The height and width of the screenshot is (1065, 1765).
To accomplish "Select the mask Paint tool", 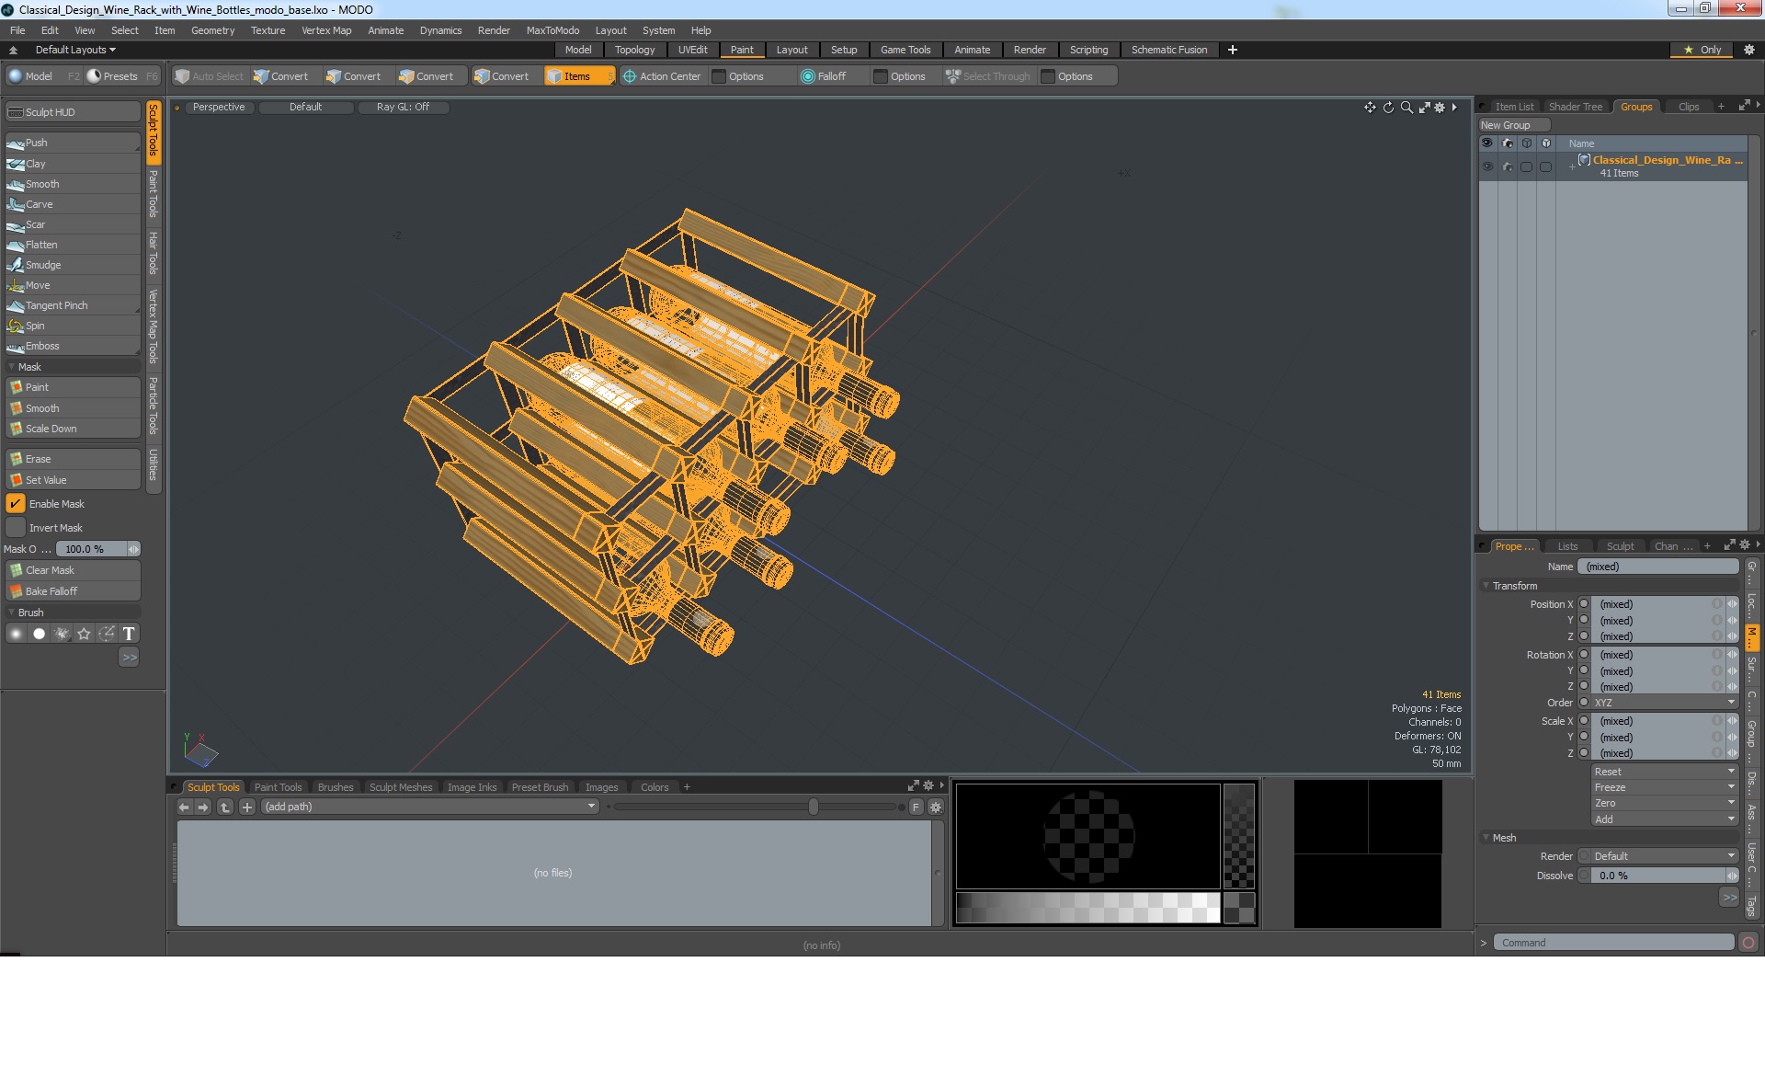I will (73, 387).
